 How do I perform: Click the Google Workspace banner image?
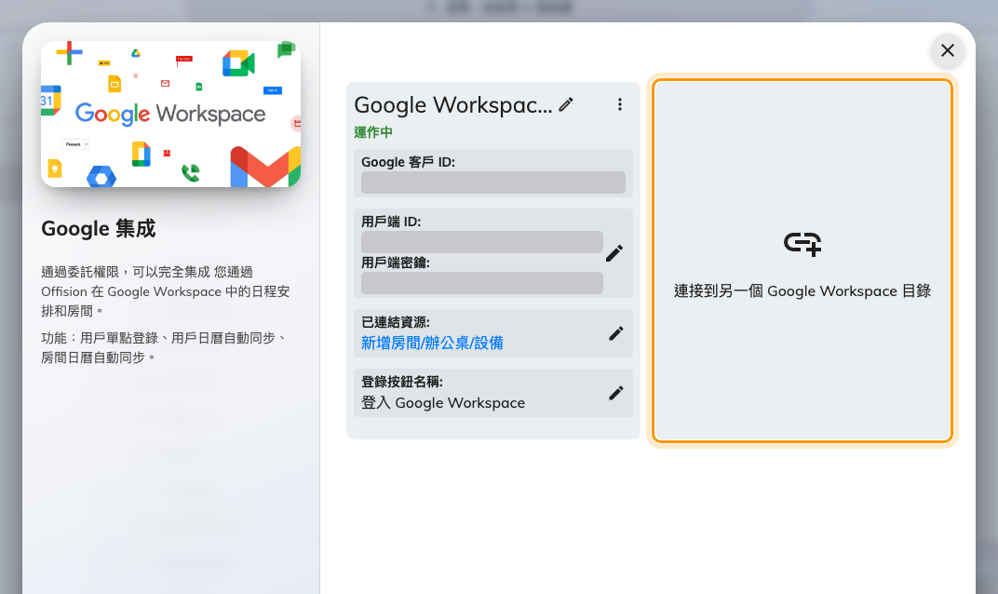pos(170,114)
